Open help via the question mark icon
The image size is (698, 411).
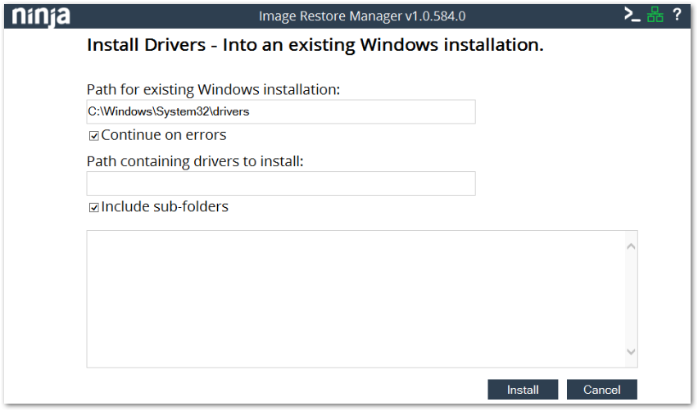click(x=677, y=14)
